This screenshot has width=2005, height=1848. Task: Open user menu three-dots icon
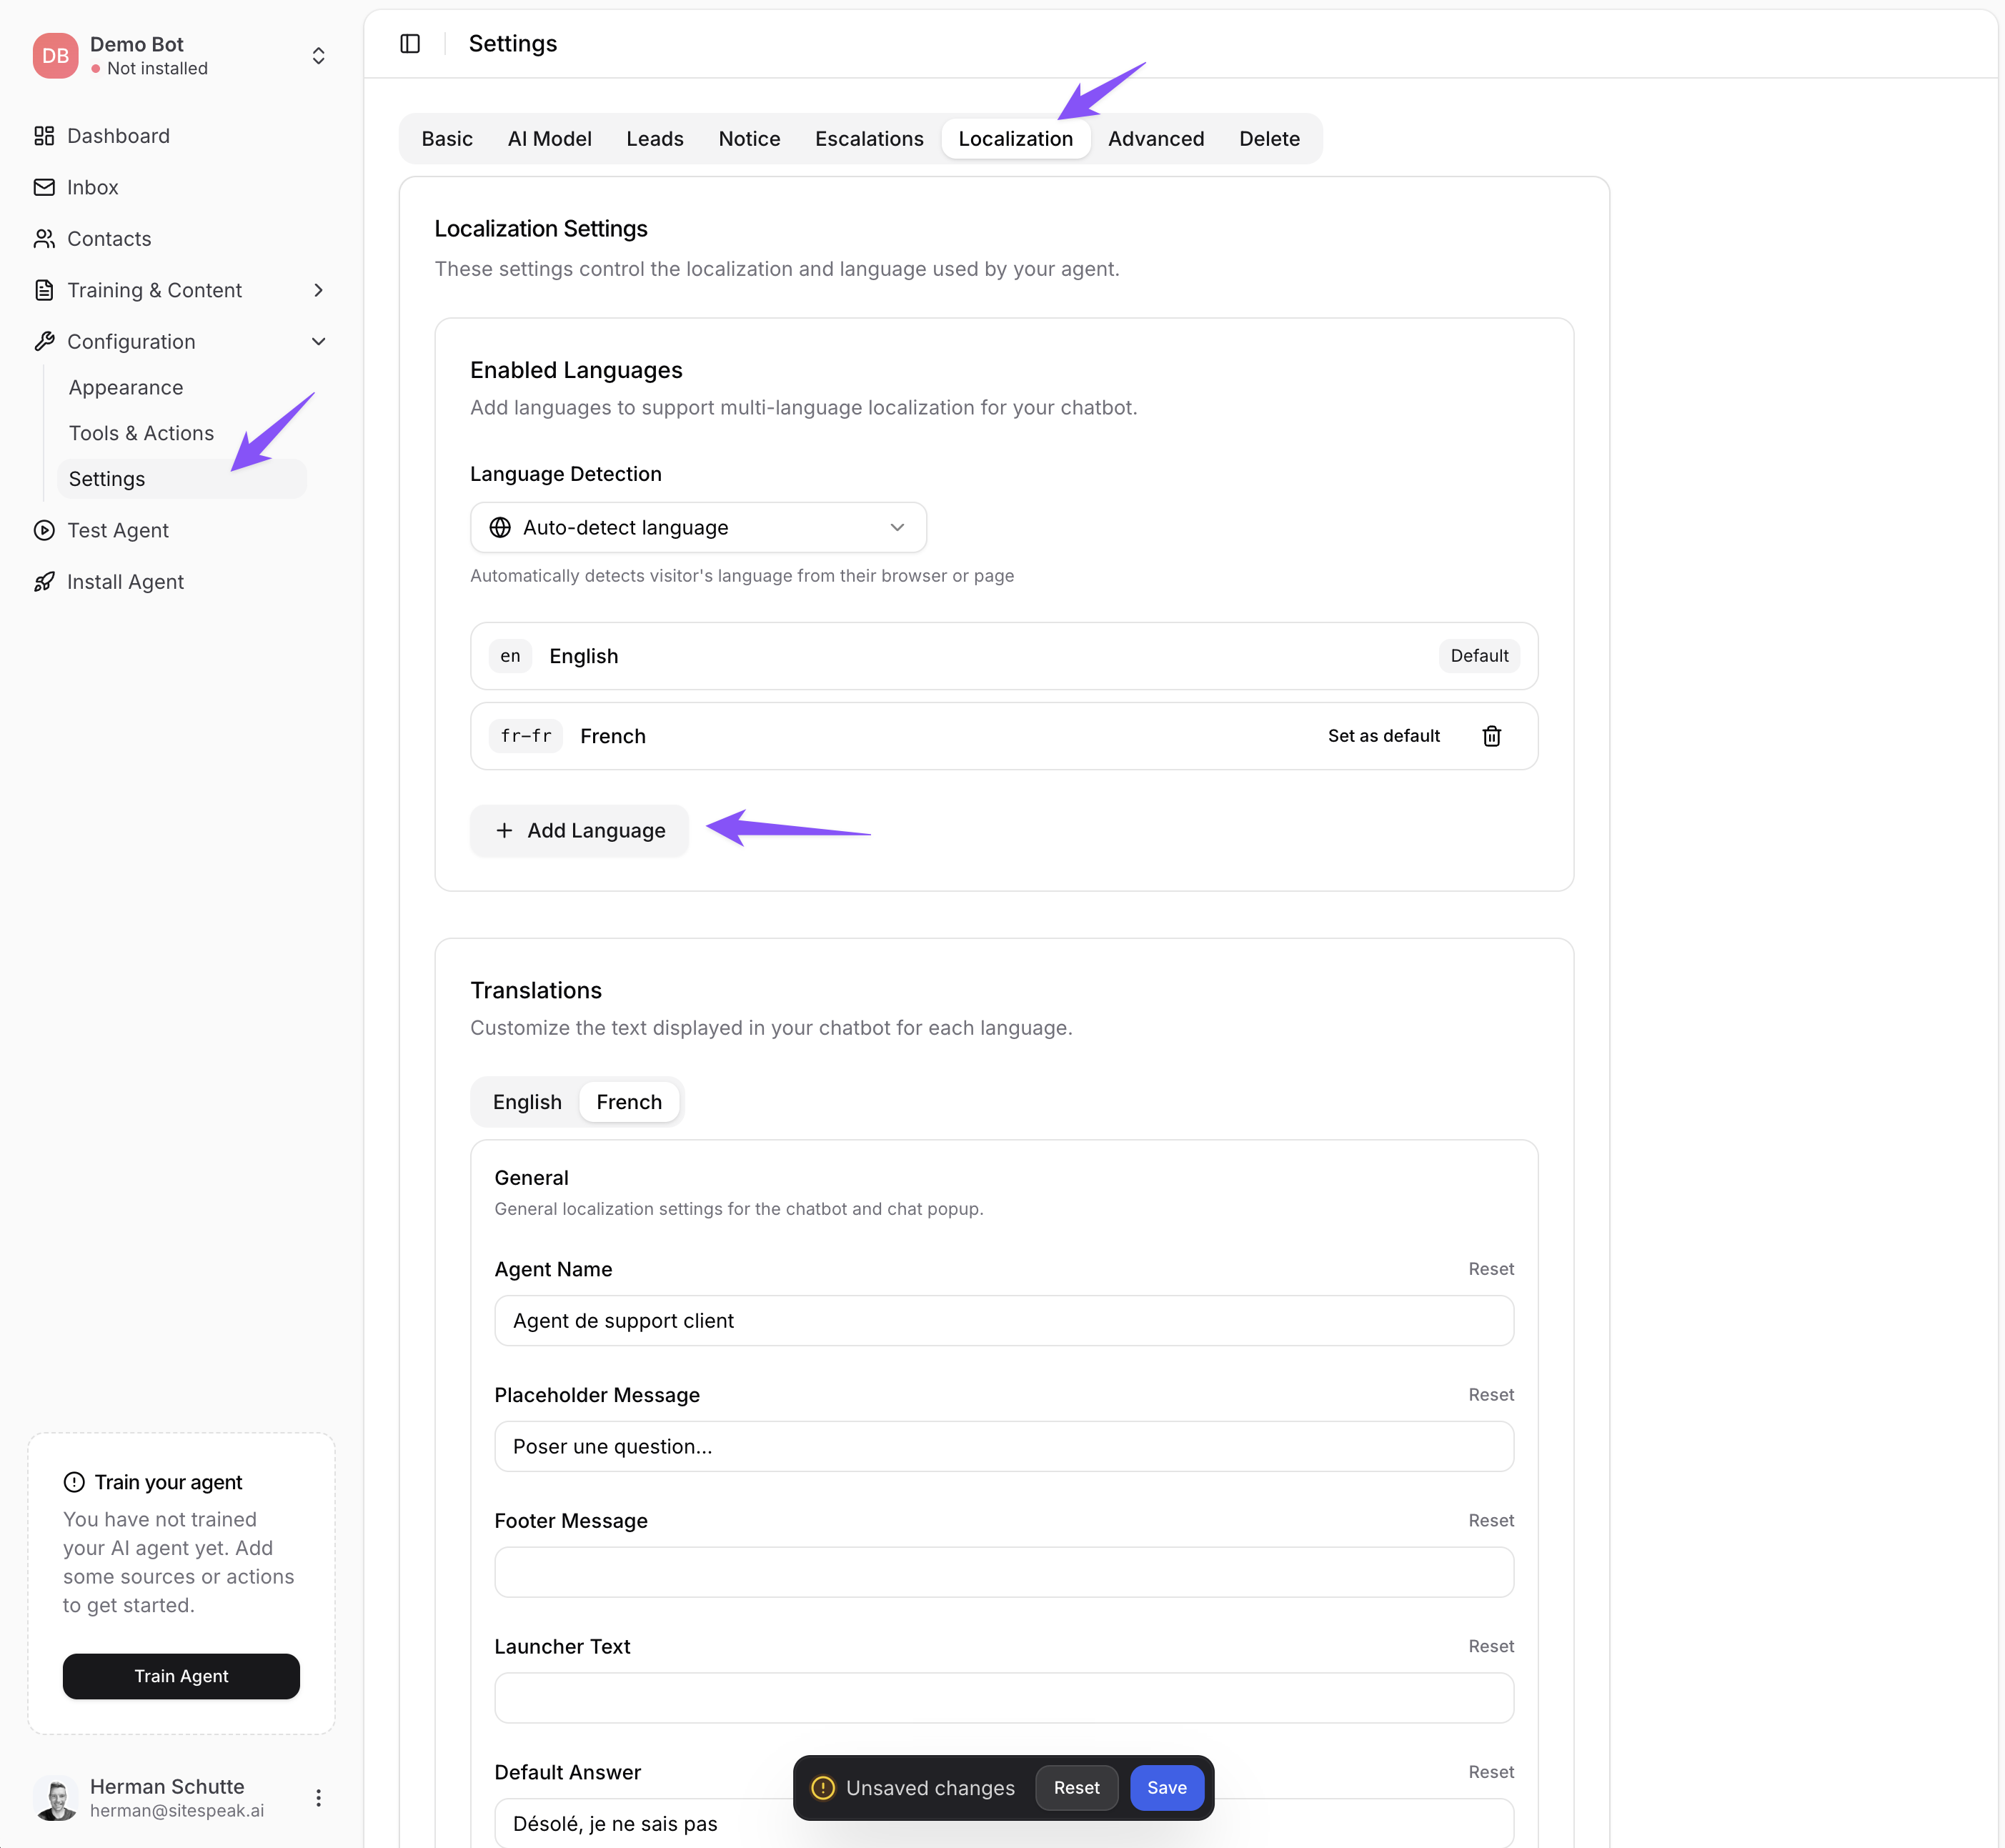click(x=318, y=1798)
